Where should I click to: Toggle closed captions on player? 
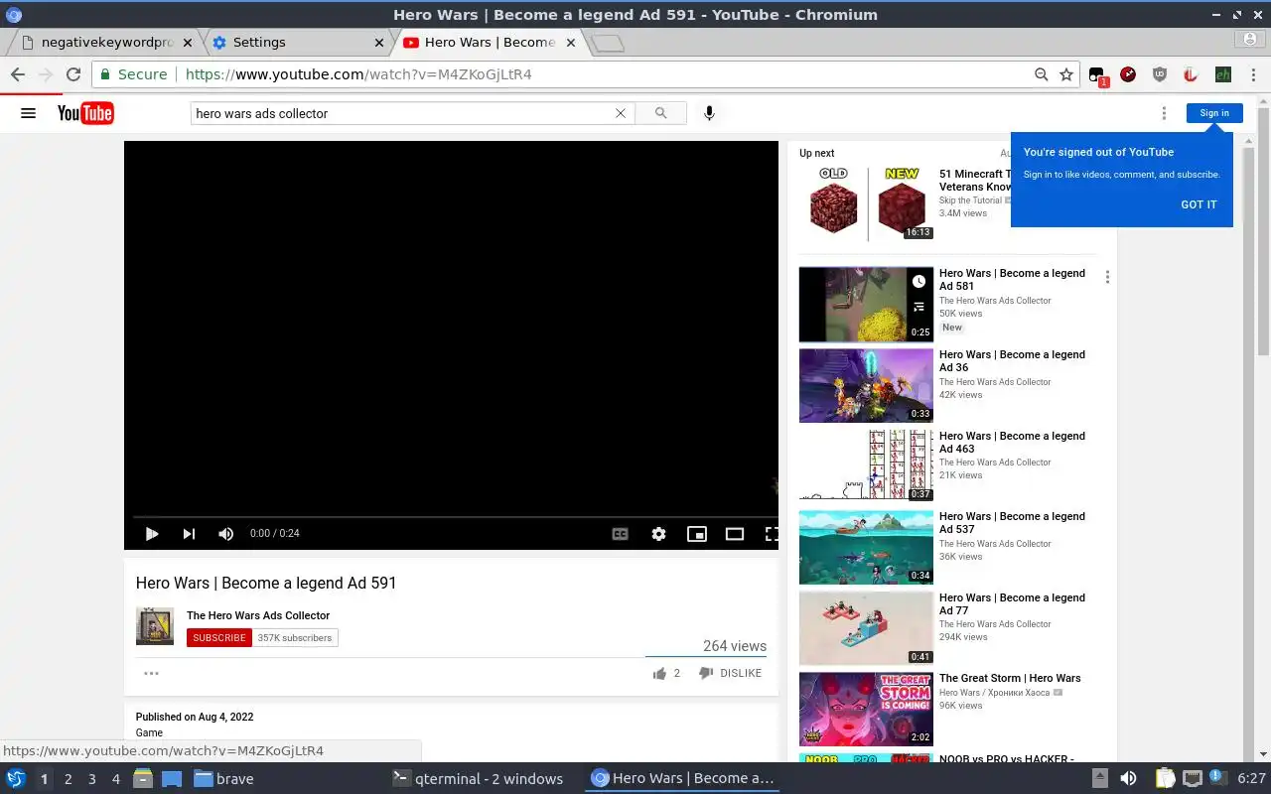pyautogui.click(x=621, y=534)
